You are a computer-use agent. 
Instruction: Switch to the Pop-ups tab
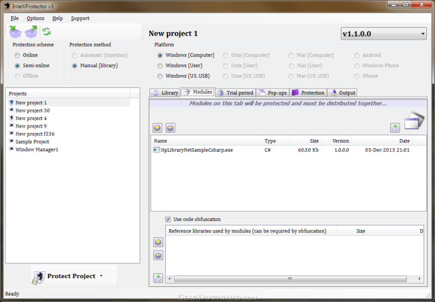pos(273,93)
